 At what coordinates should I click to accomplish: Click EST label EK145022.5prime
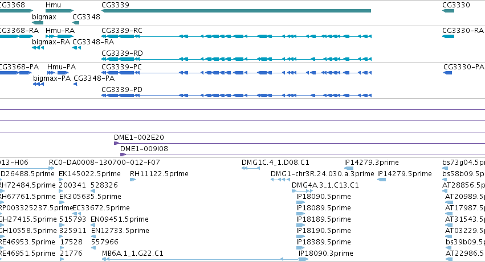[89, 174]
